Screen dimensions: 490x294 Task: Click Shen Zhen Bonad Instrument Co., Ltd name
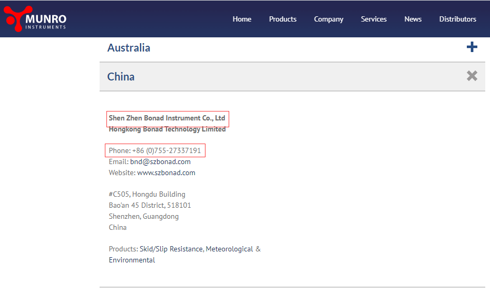[167, 118]
